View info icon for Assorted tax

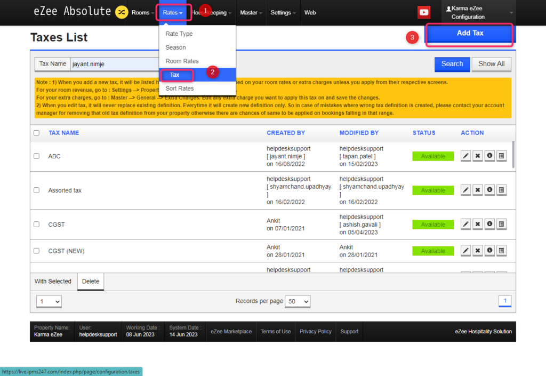tap(489, 190)
